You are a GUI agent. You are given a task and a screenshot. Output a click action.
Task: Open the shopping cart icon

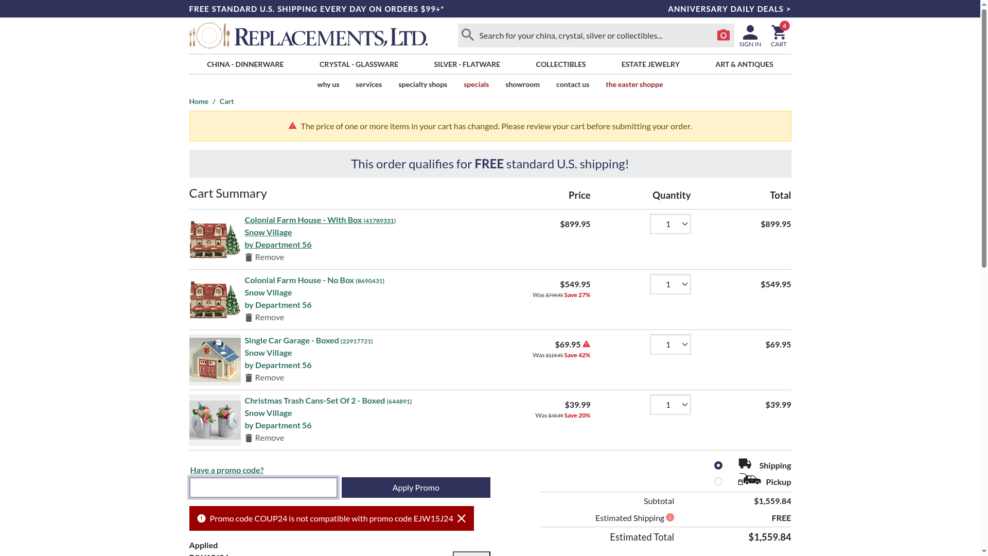pos(778,33)
